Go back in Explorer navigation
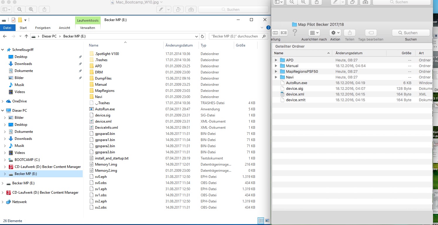Image resolution: width=438 pixels, height=225 pixels. pos(5,36)
